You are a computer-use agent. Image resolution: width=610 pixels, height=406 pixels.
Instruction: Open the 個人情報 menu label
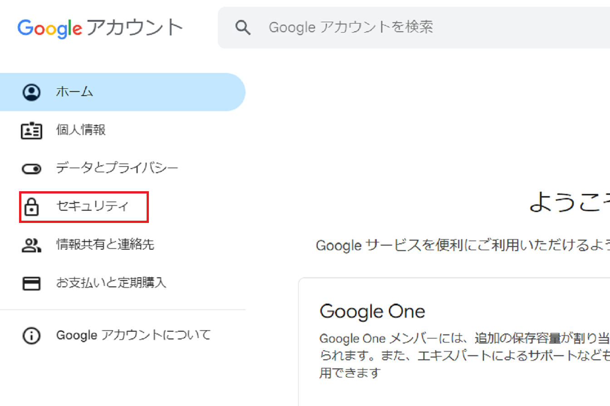tap(81, 130)
